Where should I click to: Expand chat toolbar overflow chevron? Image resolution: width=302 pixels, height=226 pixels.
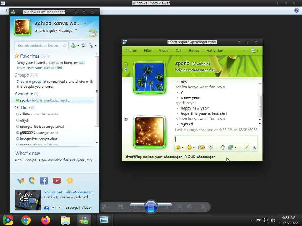coord(245,51)
